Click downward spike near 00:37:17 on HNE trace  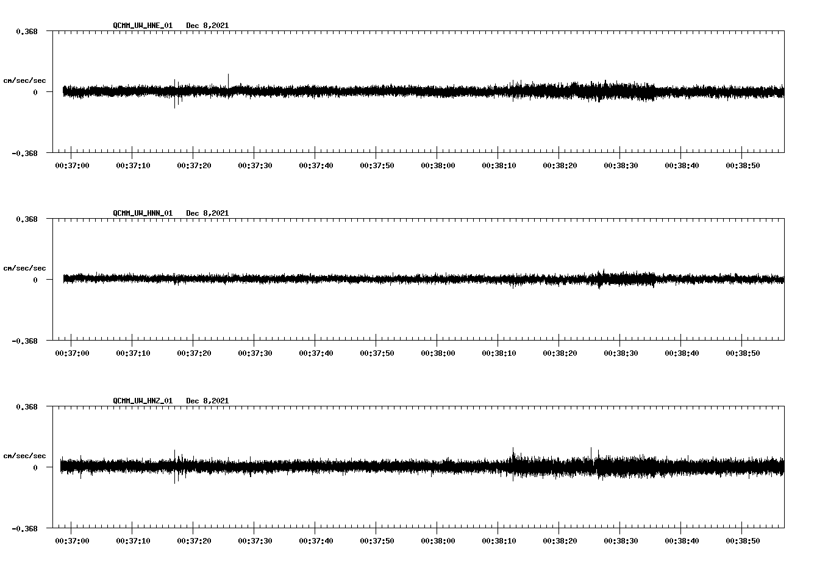click(x=175, y=104)
